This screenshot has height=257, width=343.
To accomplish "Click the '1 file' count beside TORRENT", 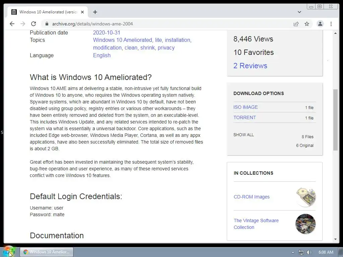I will 309,118.
